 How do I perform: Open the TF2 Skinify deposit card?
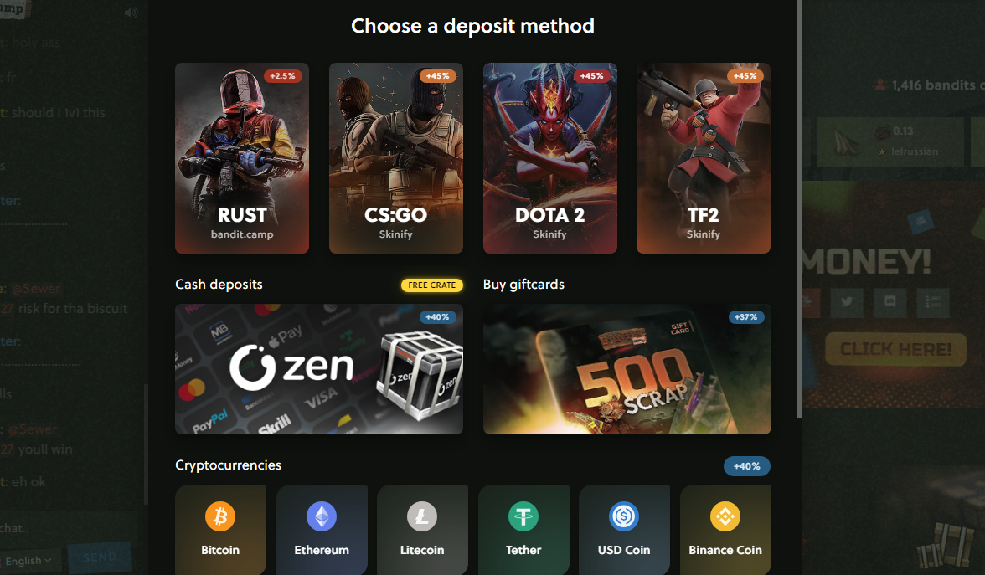704,158
